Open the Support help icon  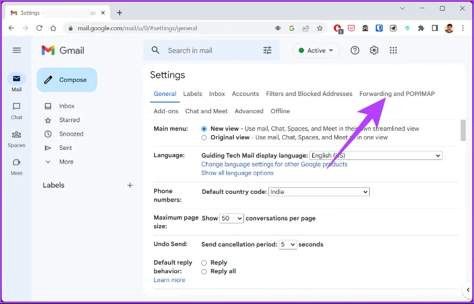click(x=354, y=50)
